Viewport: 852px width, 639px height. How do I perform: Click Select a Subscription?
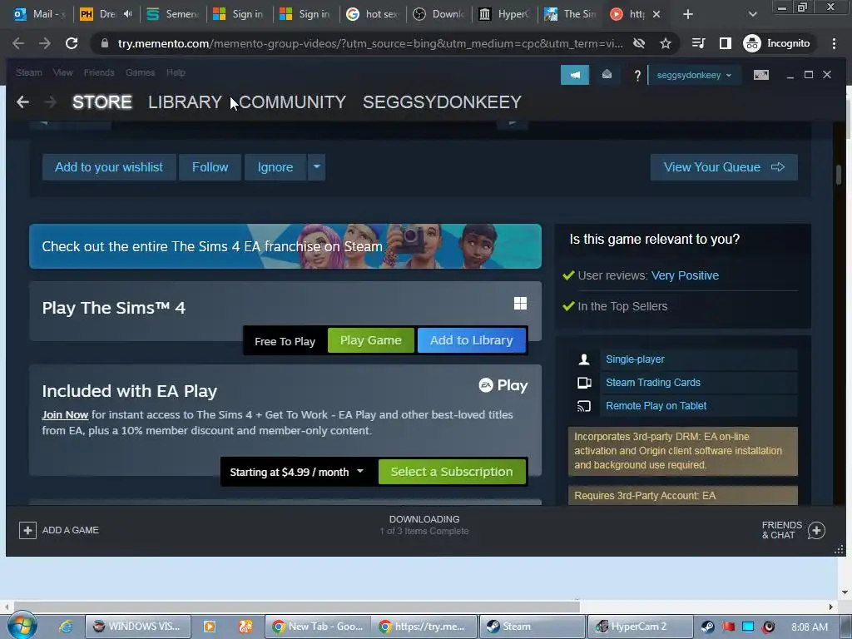point(452,472)
